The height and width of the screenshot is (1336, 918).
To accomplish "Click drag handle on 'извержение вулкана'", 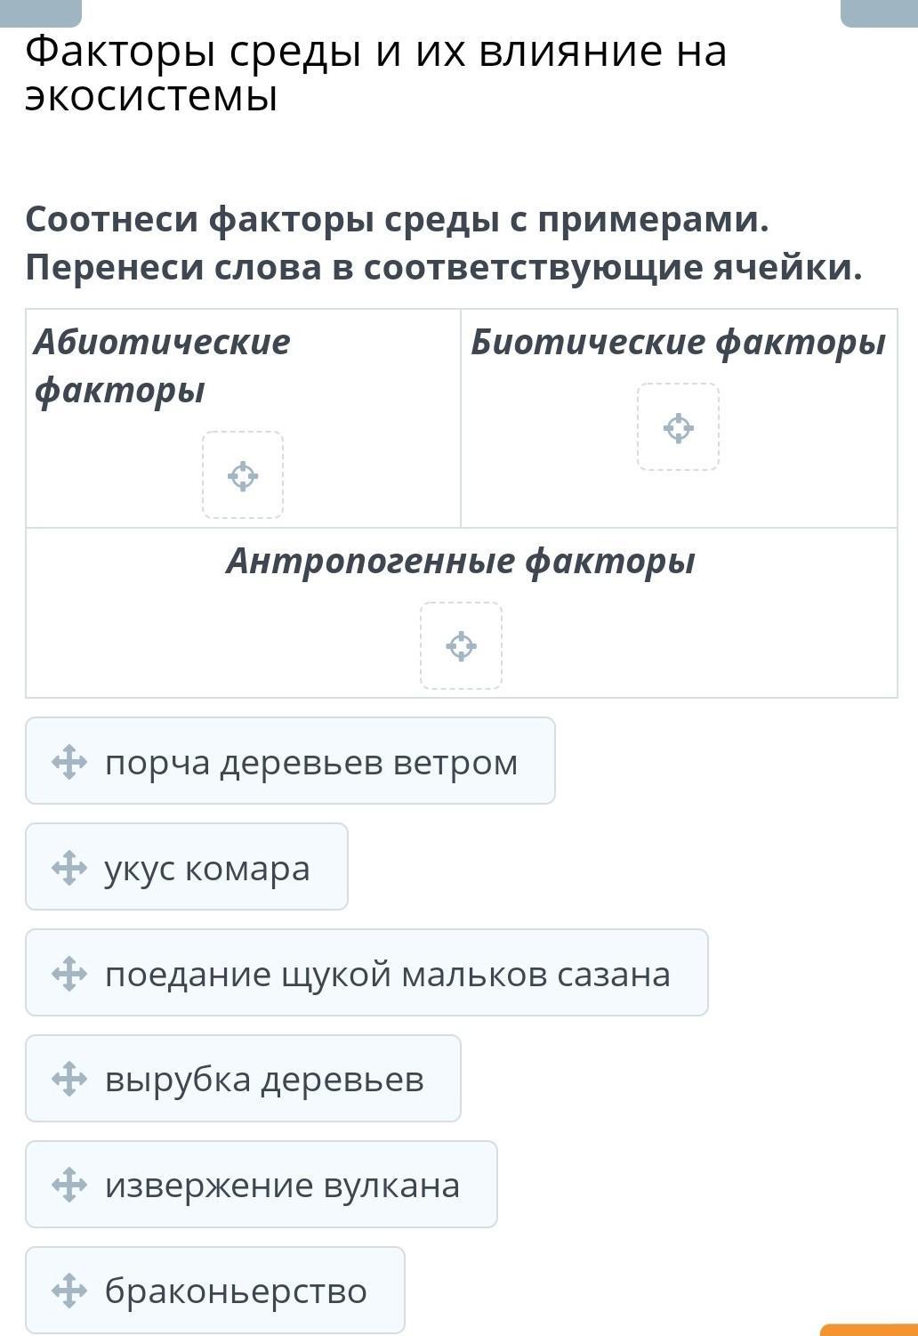I will tap(69, 1186).
